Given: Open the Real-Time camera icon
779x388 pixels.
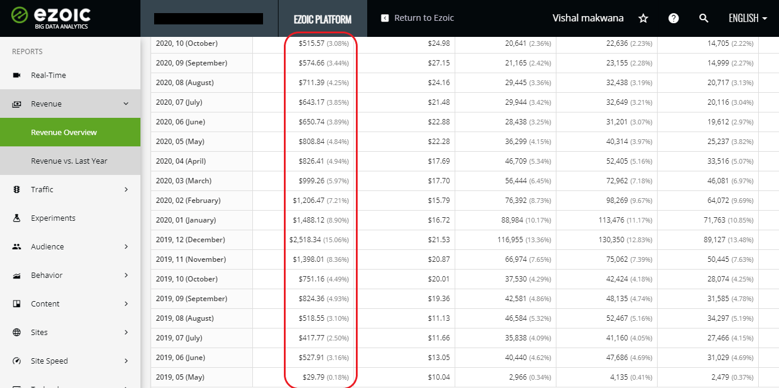Looking at the screenshot, I should pos(17,75).
